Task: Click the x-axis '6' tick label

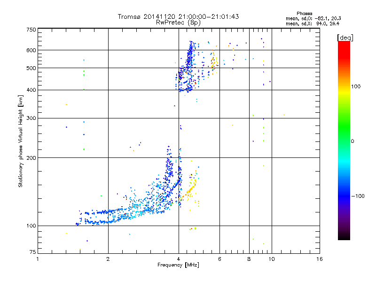Action: tap(219, 259)
